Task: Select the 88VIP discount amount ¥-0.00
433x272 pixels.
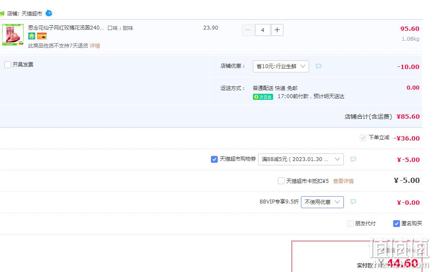Action: click(408, 203)
